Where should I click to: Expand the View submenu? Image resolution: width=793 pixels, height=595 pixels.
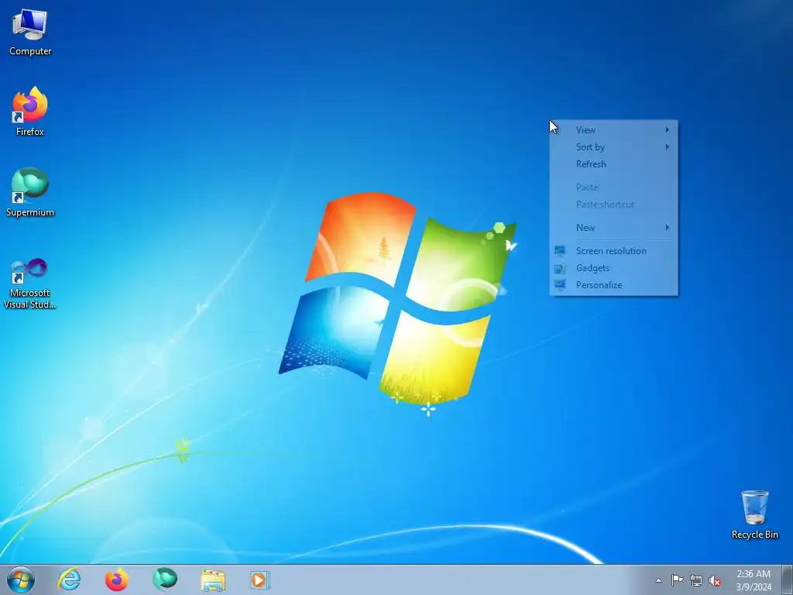[x=613, y=130]
